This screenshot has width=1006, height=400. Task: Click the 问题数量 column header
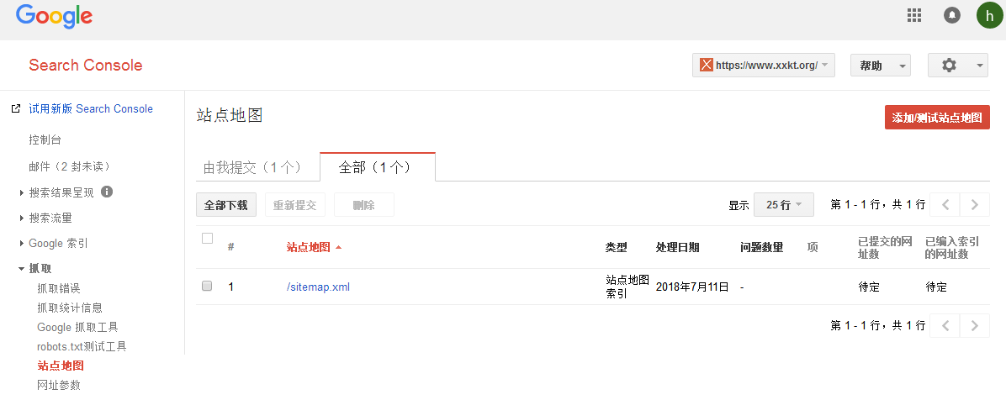761,247
